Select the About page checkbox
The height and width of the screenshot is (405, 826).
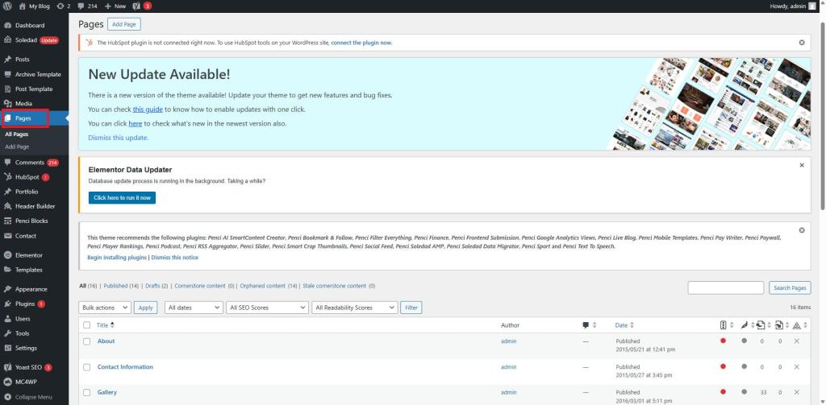[x=87, y=341]
